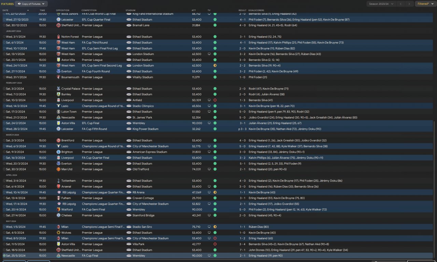
Task: Select the Fulham club badge
Action: point(59,198)
